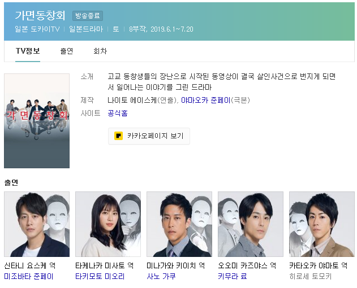Select the TV정보 tab

click(28, 51)
